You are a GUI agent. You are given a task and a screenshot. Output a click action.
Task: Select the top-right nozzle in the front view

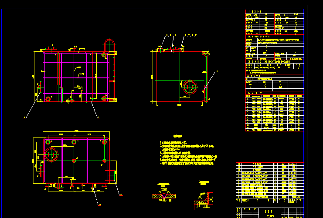104,55
